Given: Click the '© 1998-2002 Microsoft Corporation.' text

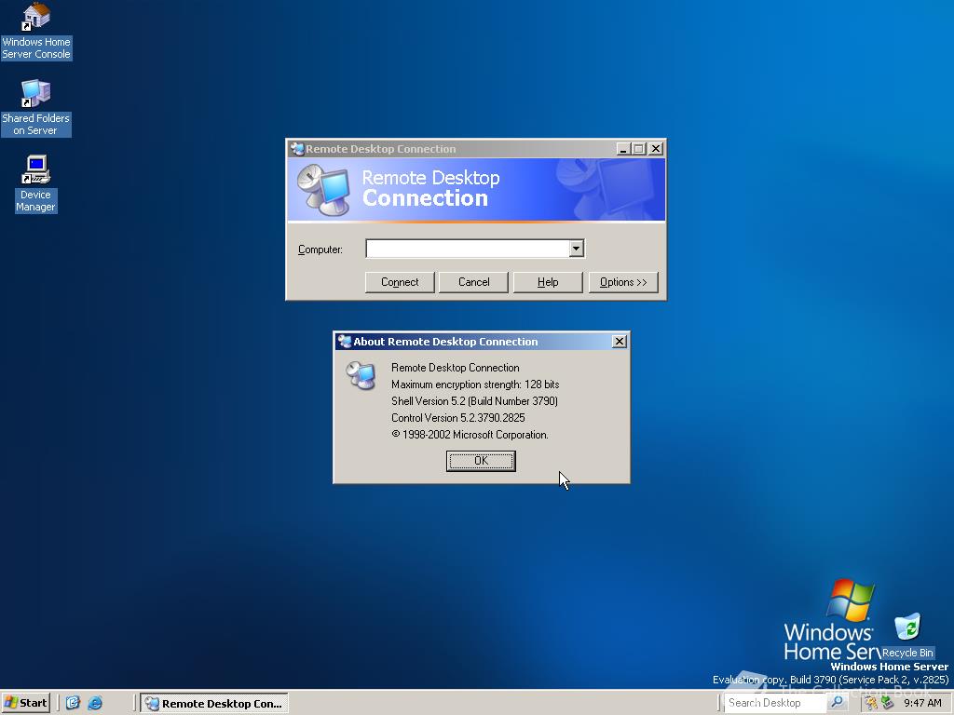Looking at the screenshot, I should [x=470, y=435].
